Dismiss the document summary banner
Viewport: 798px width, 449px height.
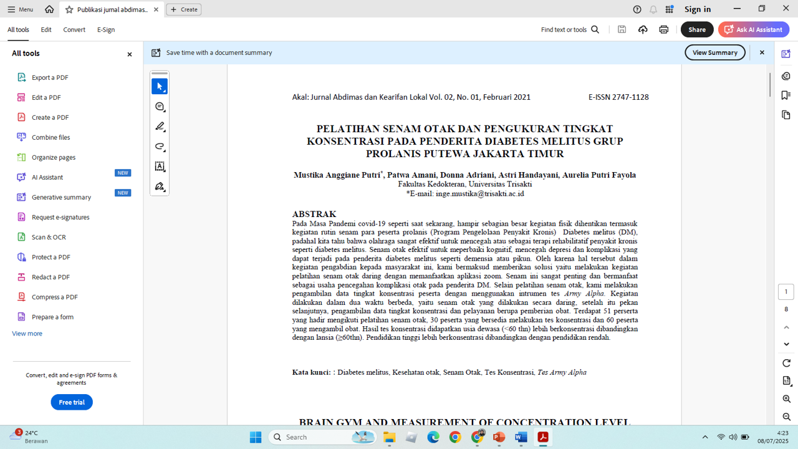point(762,52)
